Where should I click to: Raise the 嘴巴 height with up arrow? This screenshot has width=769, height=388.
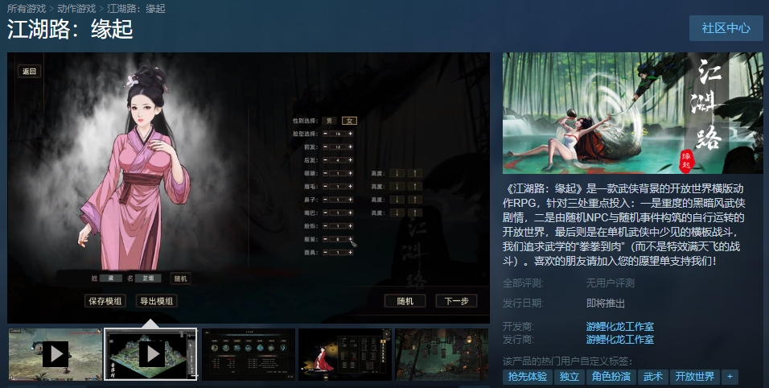[x=415, y=213]
